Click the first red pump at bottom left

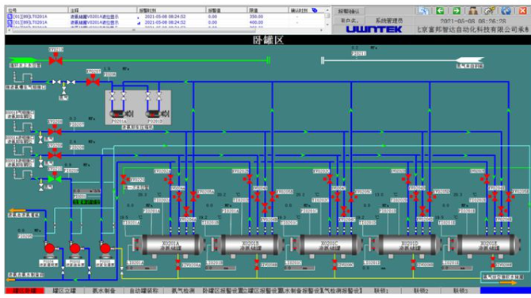[50, 249]
